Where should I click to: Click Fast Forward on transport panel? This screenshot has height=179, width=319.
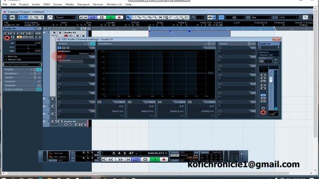coord(120,160)
